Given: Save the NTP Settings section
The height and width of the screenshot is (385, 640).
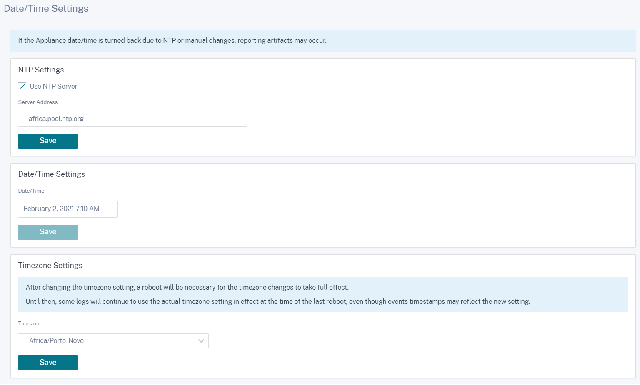Looking at the screenshot, I should (48, 141).
